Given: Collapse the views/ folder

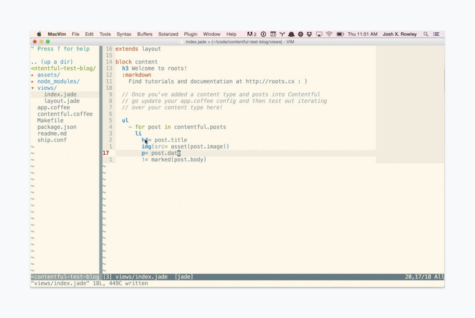Looking at the screenshot, I should pos(47,88).
